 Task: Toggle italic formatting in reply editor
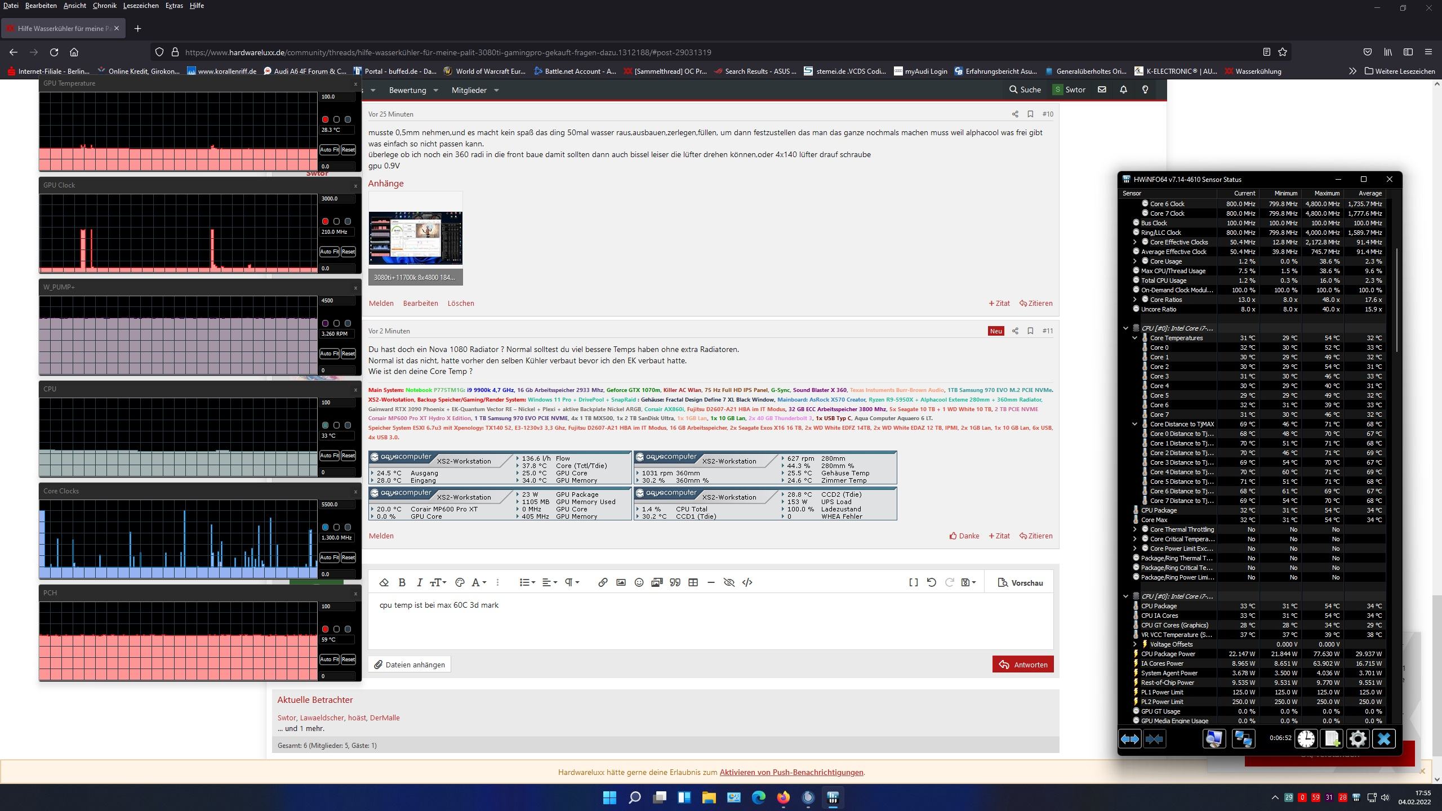(x=419, y=582)
